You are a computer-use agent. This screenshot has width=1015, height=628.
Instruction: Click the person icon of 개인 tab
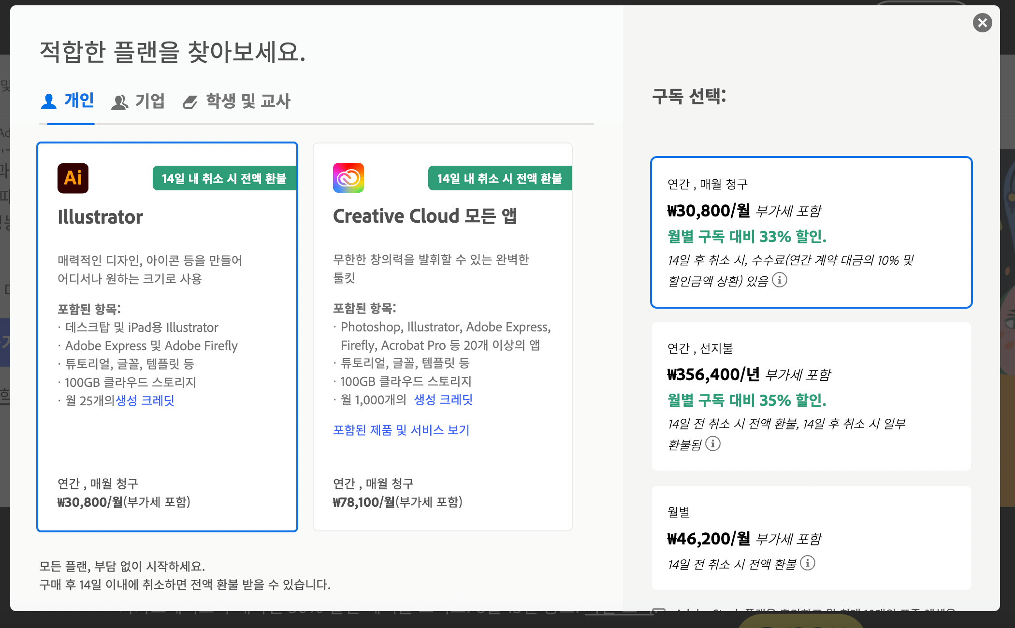tap(48, 101)
